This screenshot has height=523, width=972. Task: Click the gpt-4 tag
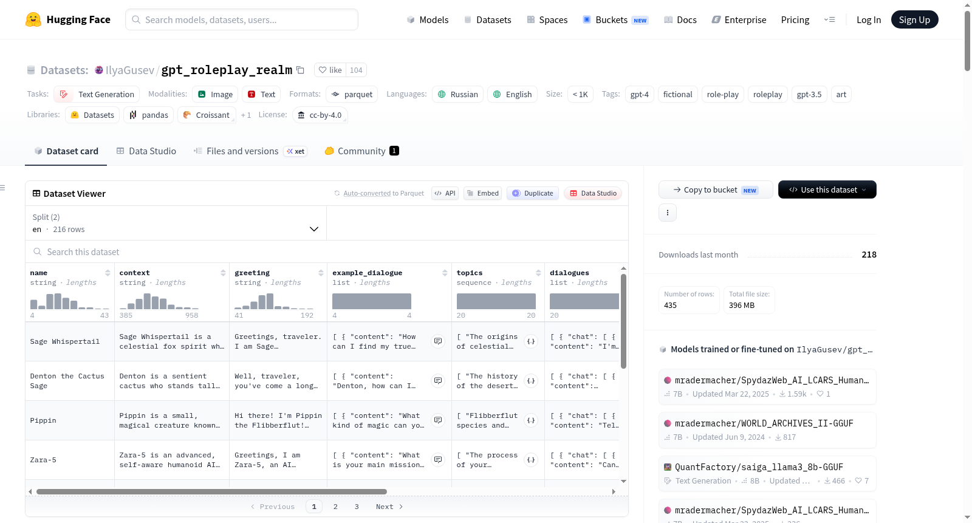point(639,94)
